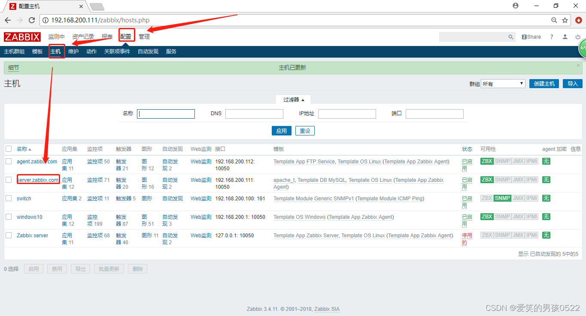
Task: Check the checkbox next to switch
Action: coord(8,198)
